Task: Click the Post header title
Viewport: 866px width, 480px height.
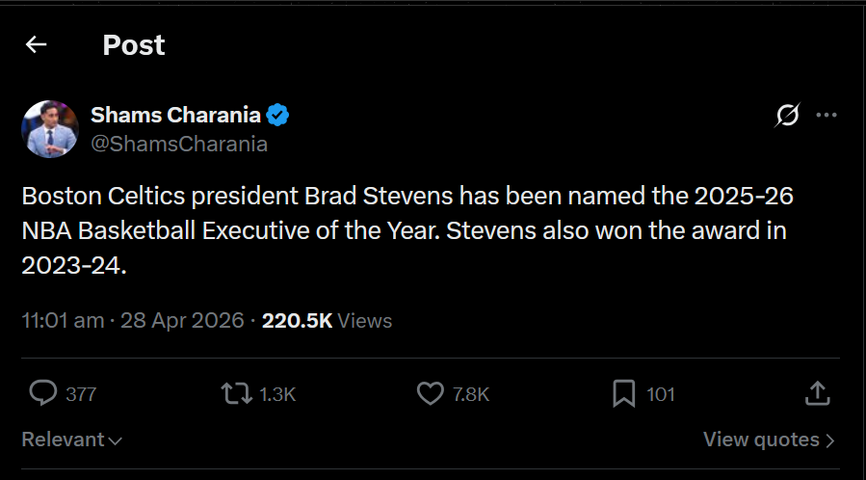Action: [134, 44]
